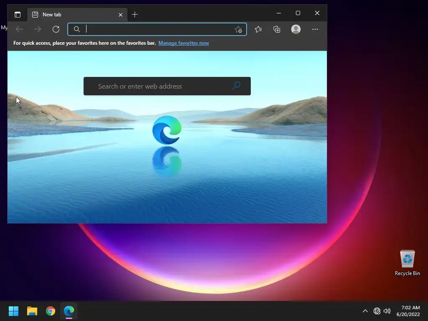Open the profile account icon
428x321 pixels.
(296, 29)
